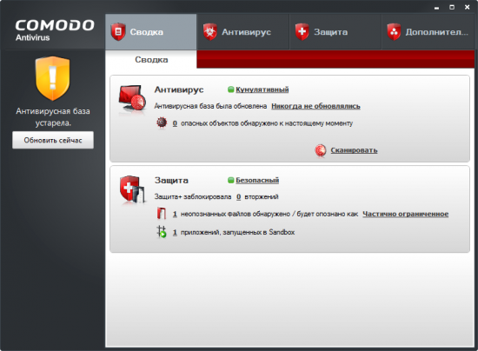478x351 pixels.
Task: Click the sandbox applications icon with green arrow
Action: coord(162,232)
